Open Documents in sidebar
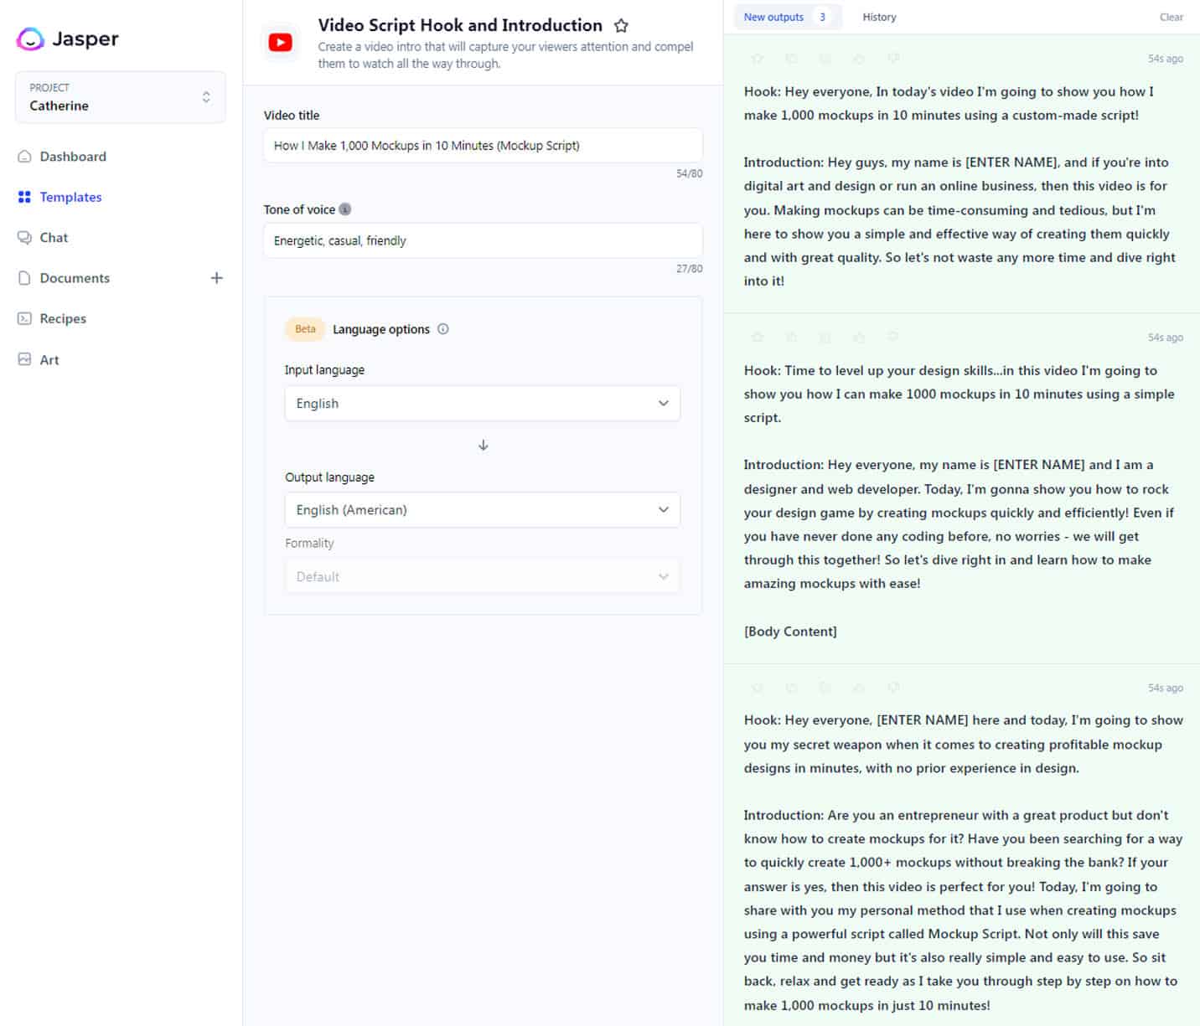1200x1026 pixels. 75,278
